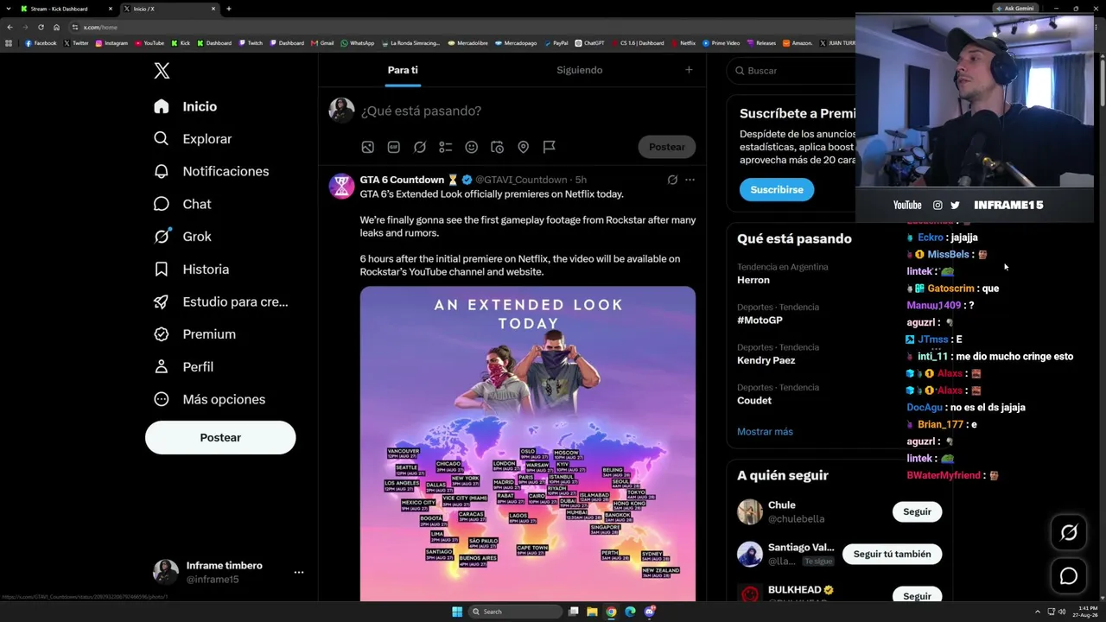Image resolution: width=1106 pixels, height=622 pixels.
Task: Click the X logo in the sidebar
Action: tap(162, 71)
